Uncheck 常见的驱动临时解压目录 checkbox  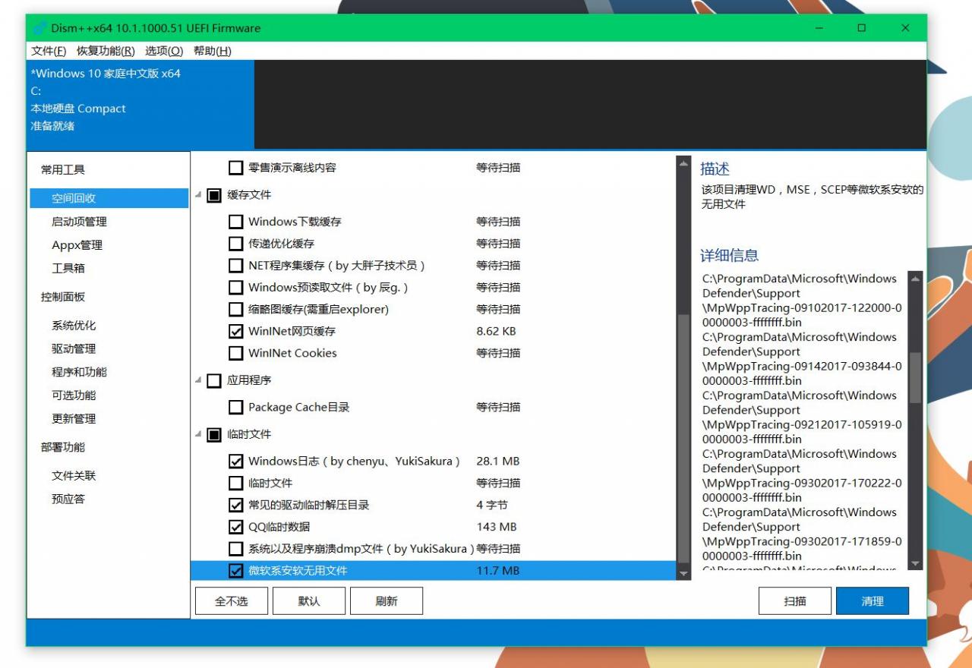click(x=236, y=506)
